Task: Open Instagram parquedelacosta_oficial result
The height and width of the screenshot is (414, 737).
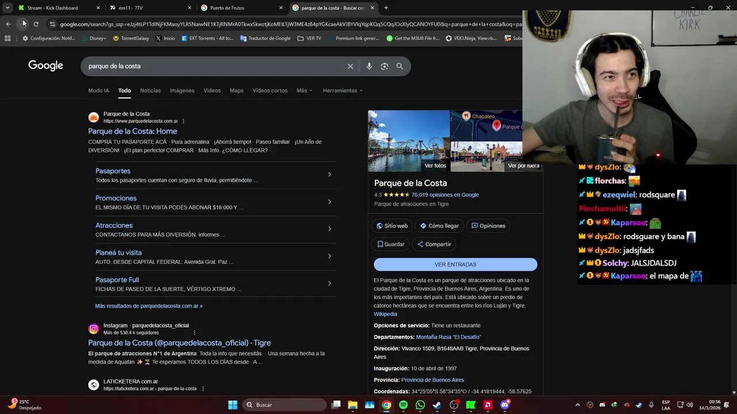Action: [x=179, y=343]
